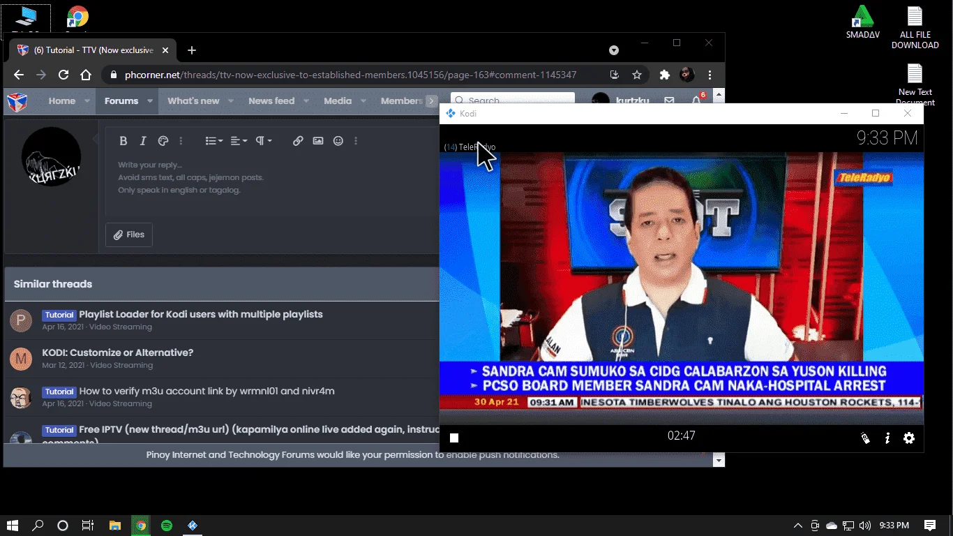The image size is (953, 536).
Task: Open Task View in the taskbar
Action: coord(88,526)
